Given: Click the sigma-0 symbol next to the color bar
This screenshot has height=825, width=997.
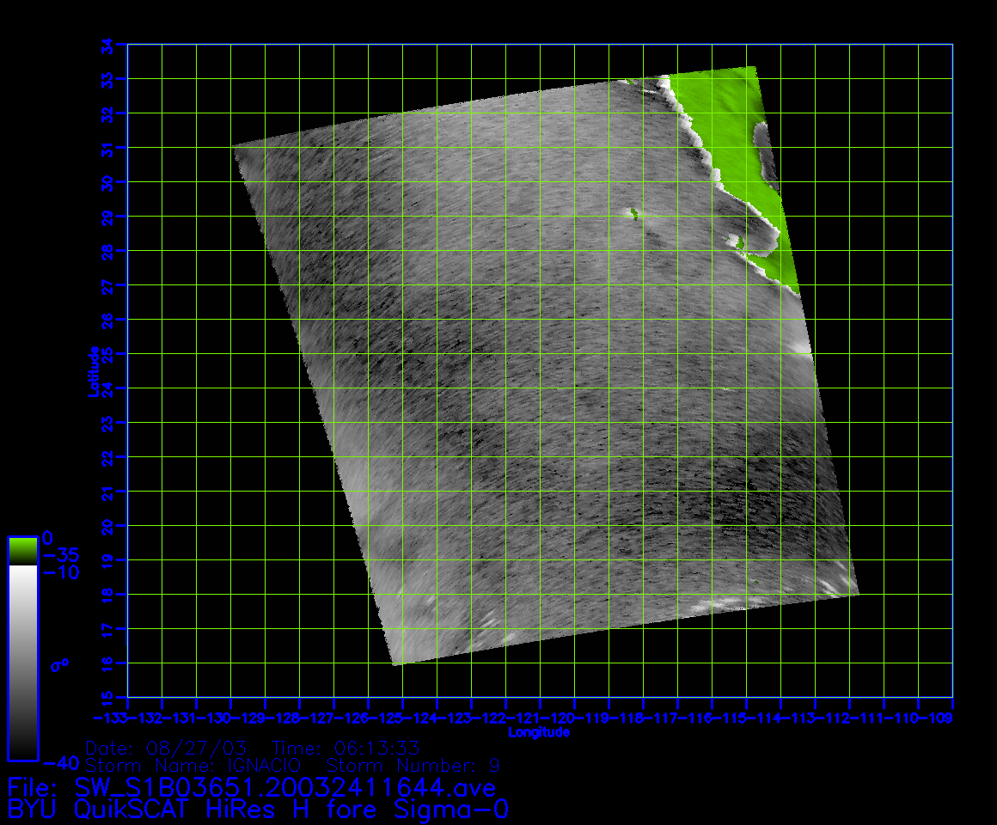Looking at the screenshot, I should pyautogui.click(x=59, y=664).
